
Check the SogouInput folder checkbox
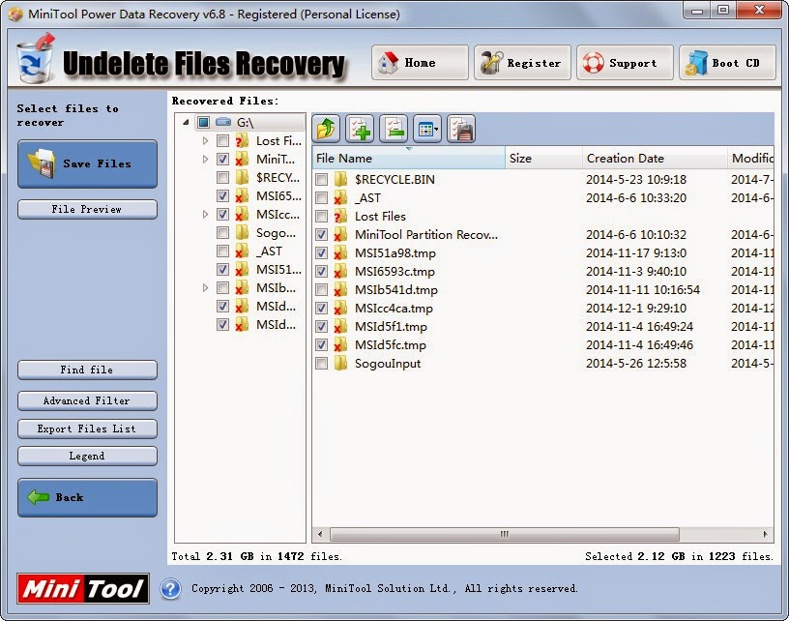[322, 365]
